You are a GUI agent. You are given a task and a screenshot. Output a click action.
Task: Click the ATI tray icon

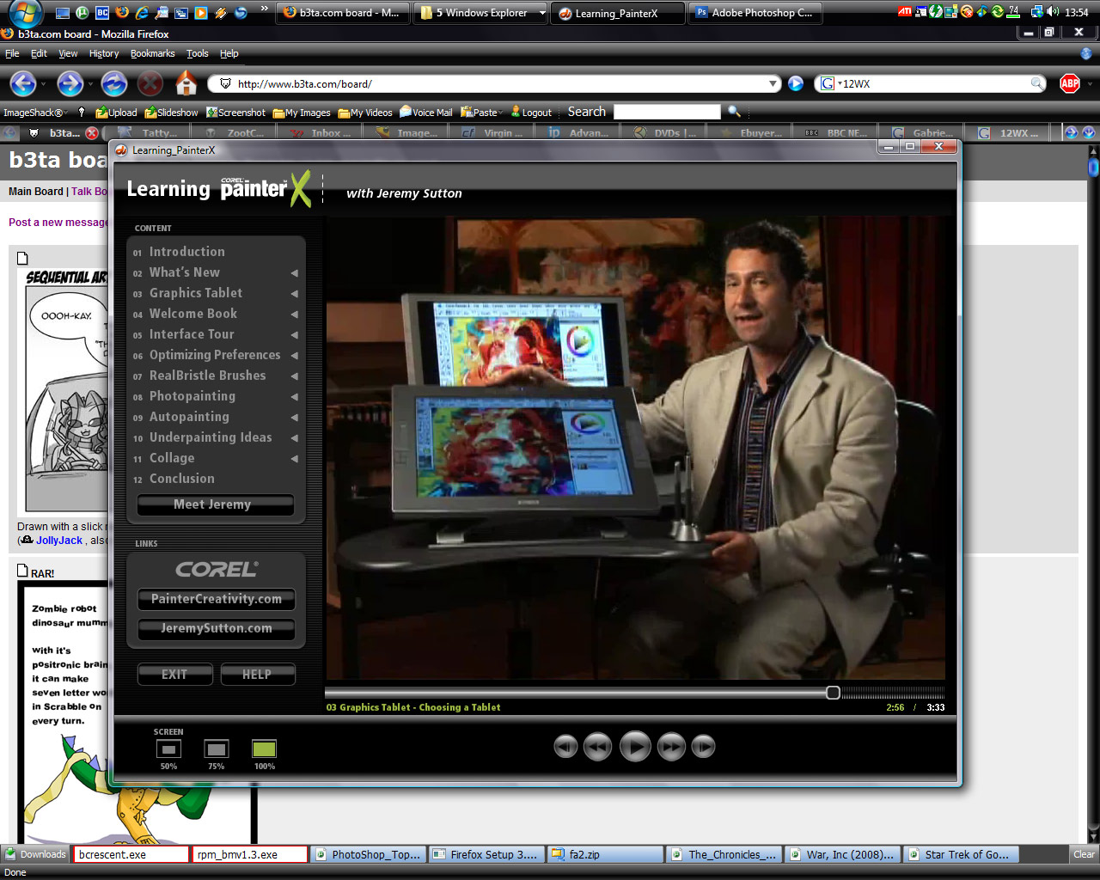pos(905,12)
